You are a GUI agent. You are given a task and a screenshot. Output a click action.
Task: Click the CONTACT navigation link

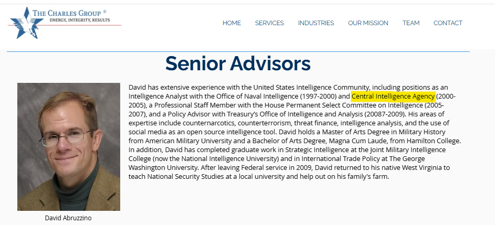point(448,23)
